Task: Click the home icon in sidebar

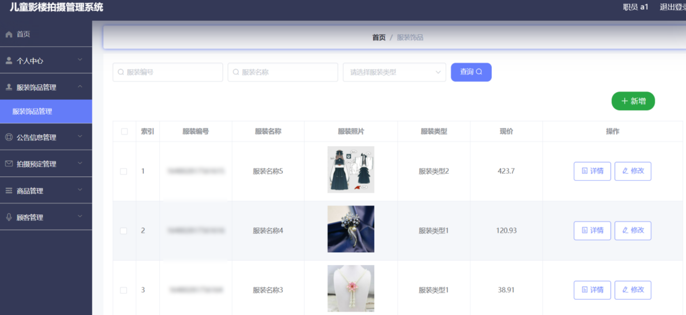Action: (x=9, y=34)
